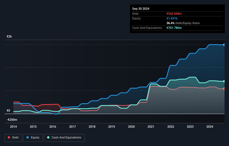This screenshot has height=146, width=229.
Task: Click the €2b y-axis label
Action: coord(9,36)
